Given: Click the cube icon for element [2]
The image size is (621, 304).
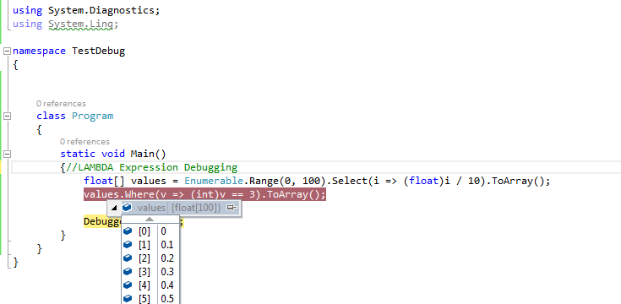Looking at the screenshot, I should 128,258.
